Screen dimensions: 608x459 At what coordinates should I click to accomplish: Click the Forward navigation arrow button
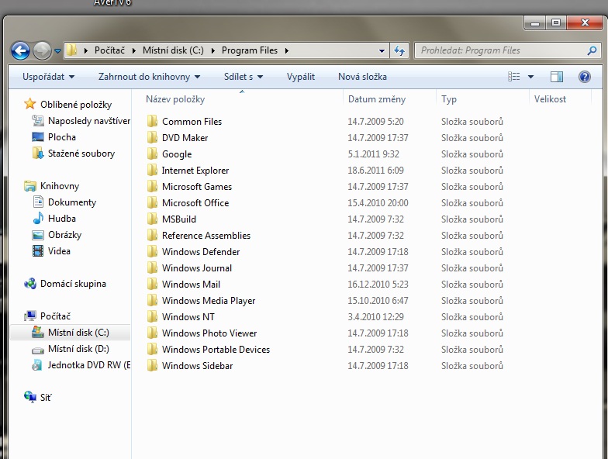(42, 50)
